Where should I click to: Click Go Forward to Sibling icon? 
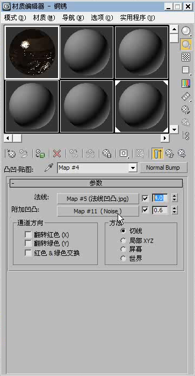click(182, 154)
